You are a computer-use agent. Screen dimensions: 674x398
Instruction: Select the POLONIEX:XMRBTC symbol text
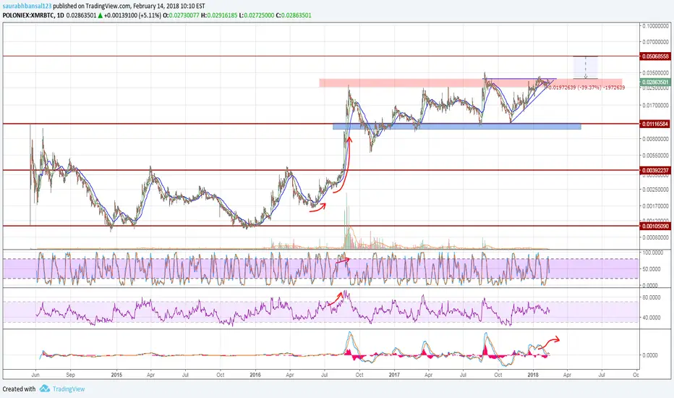pos(27,15)
